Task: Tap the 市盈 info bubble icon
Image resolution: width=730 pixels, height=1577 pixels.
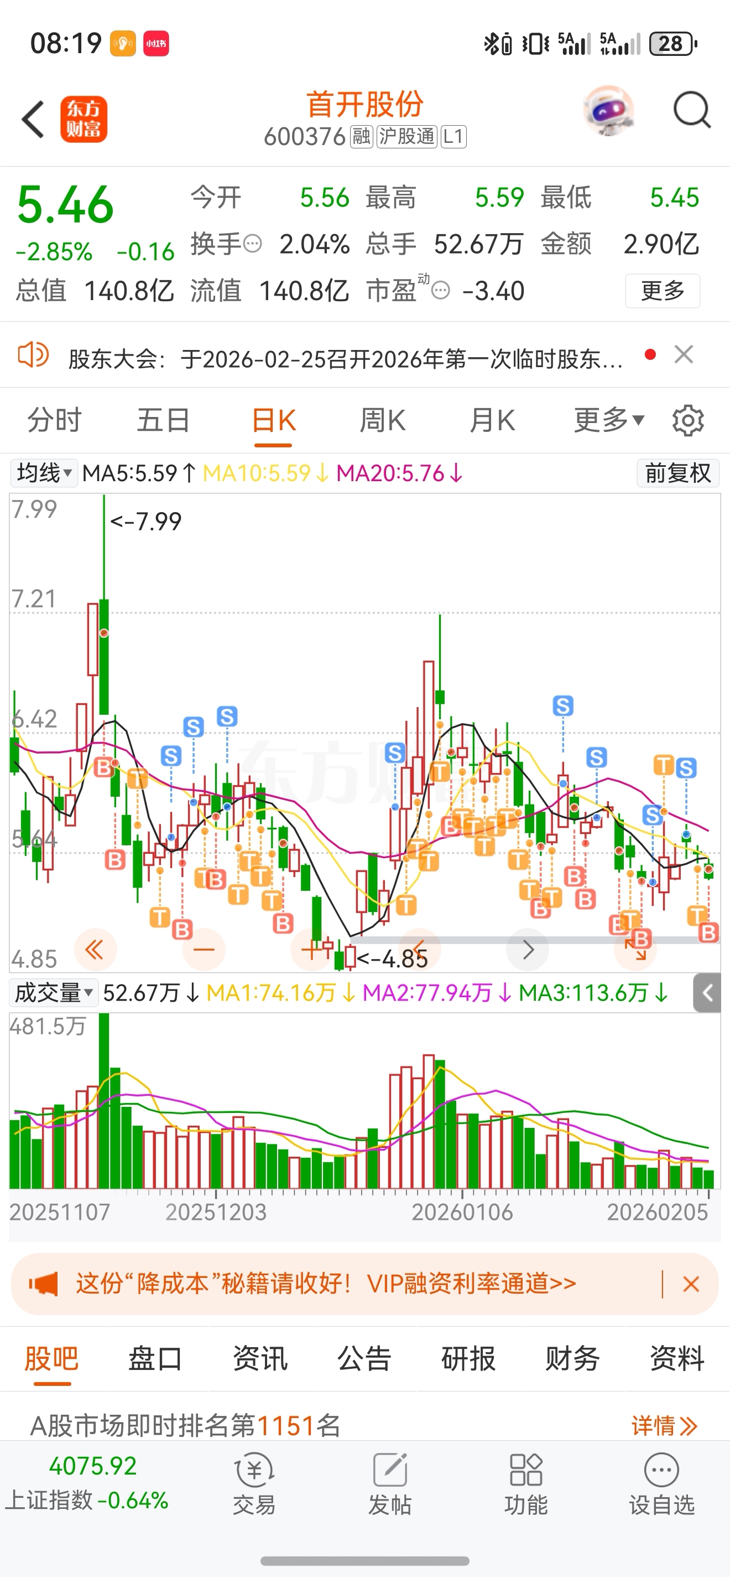Action: [x=440, y=290]
